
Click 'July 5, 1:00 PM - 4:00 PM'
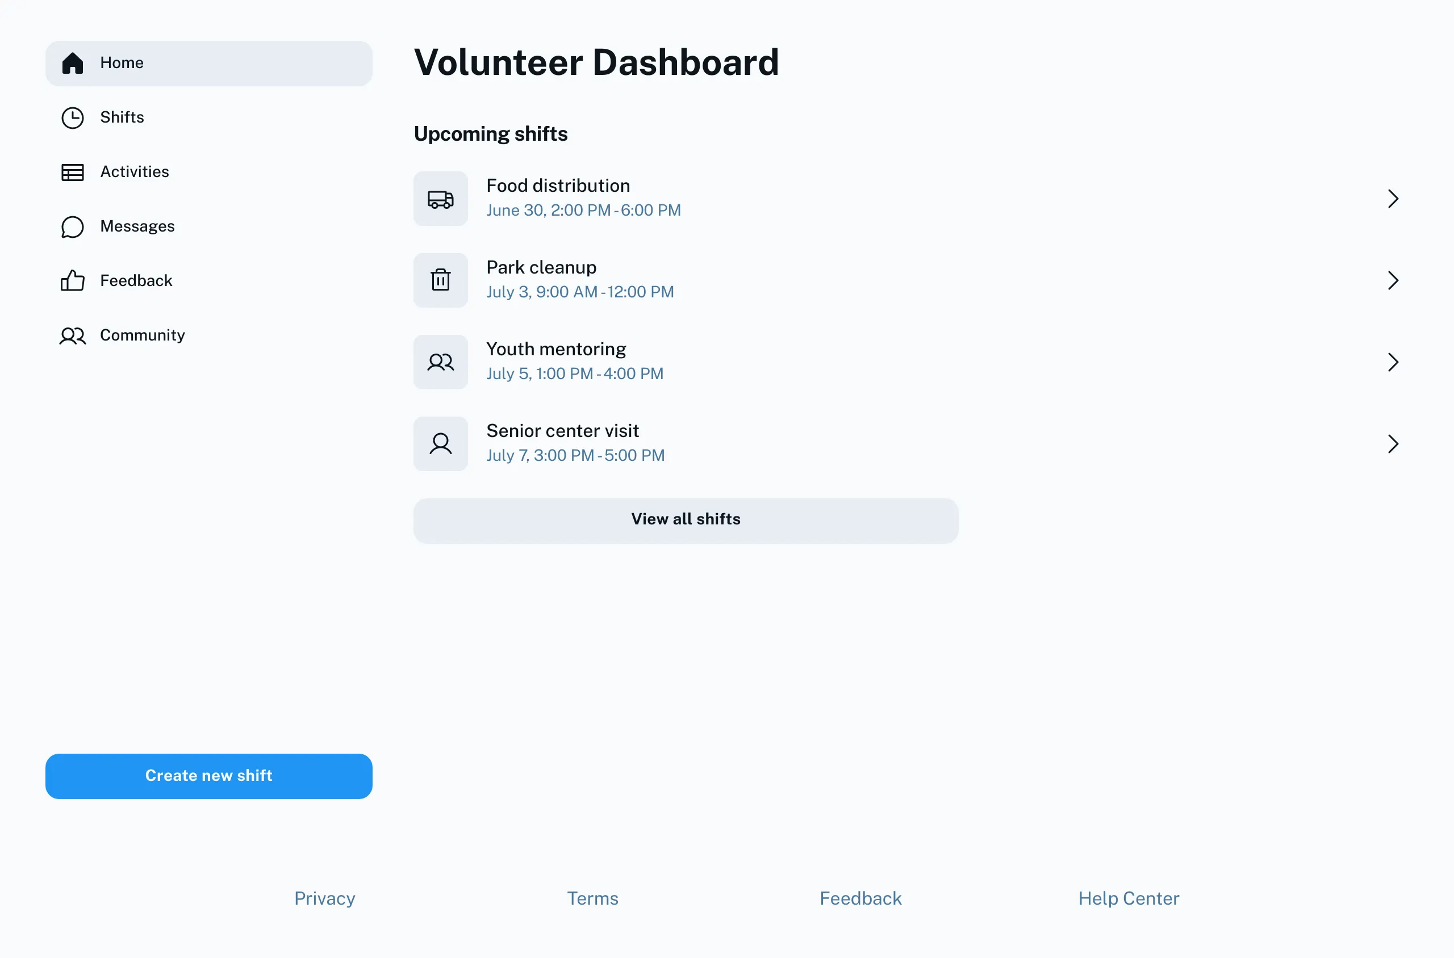click(575, 374)
